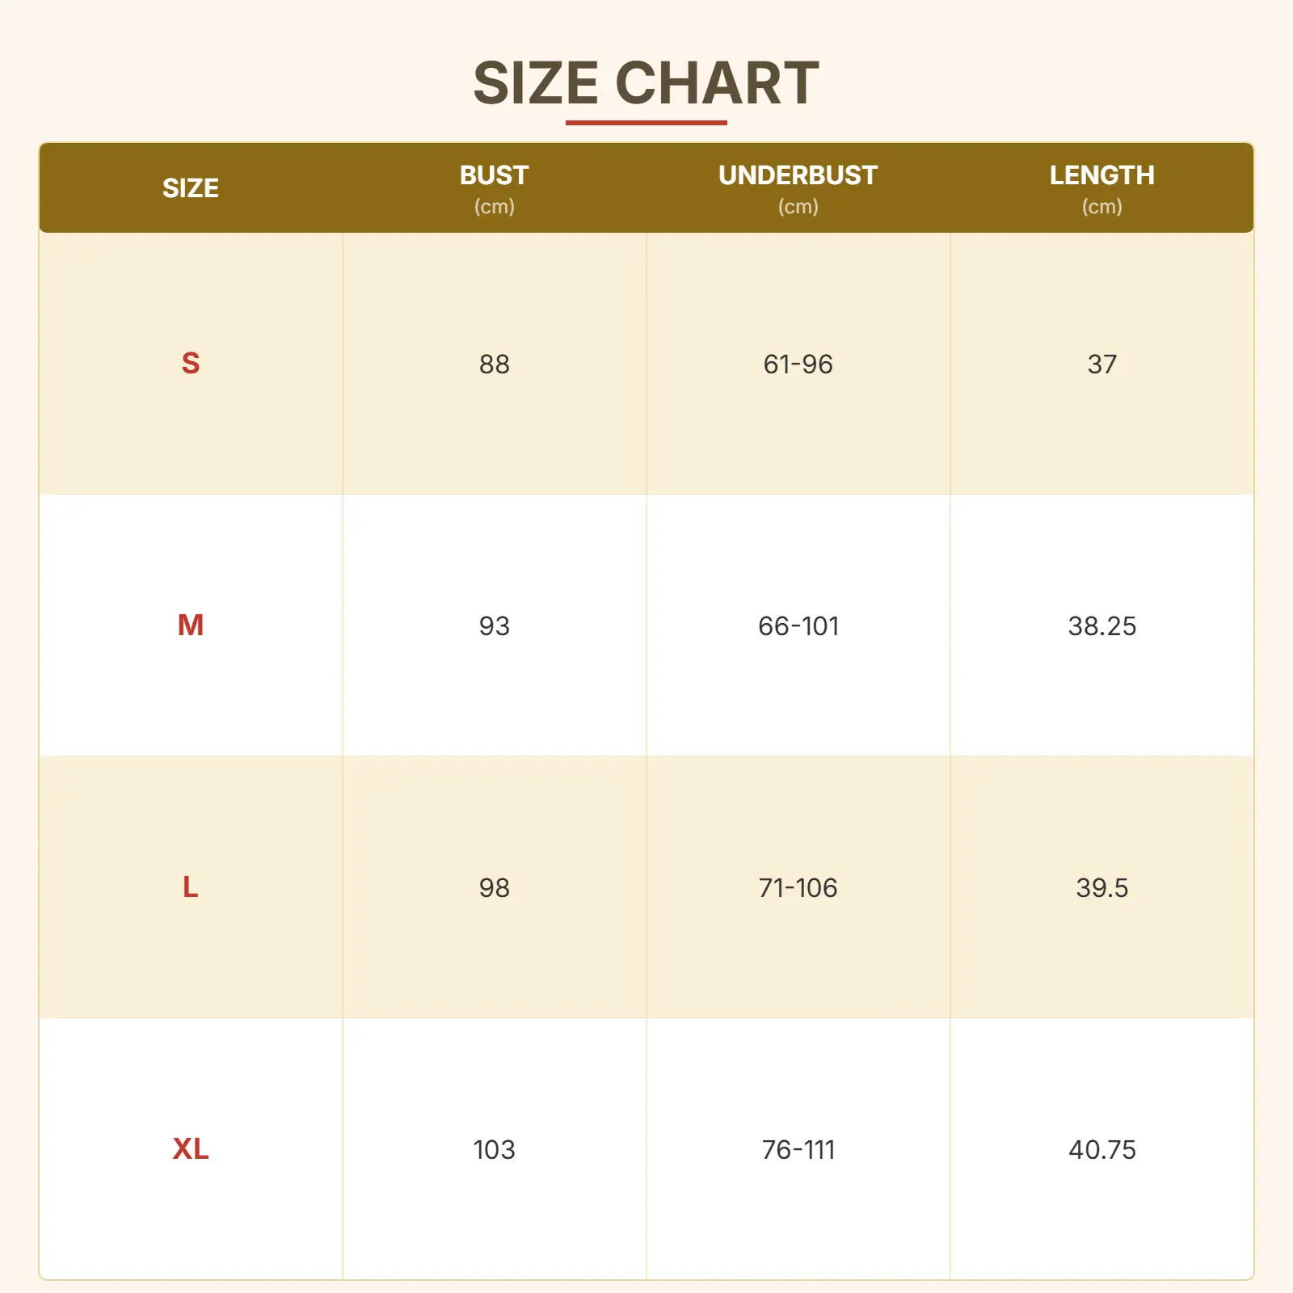Select the M size label
The height and width of the screenshot is (1293, 1293).
(191, 625)
